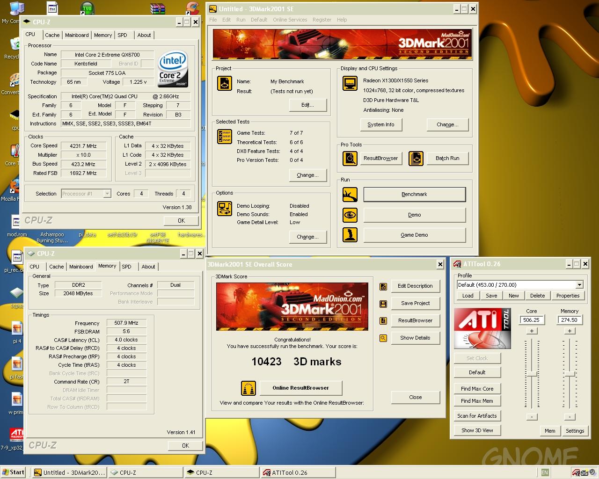Click Edit button in Project section
This screenshot has width=599, height=479.
307,105
